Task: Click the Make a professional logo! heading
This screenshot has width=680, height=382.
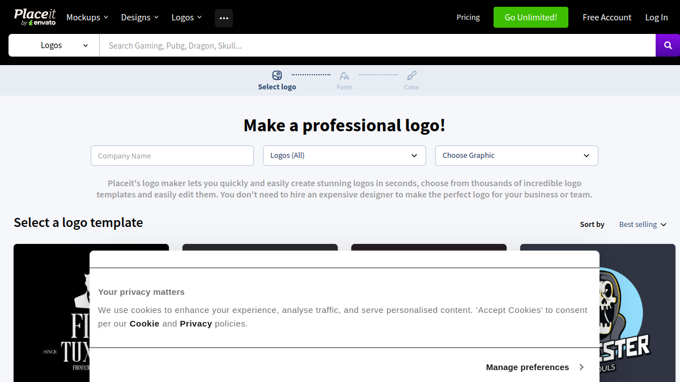Action: [x=345, y=125]
